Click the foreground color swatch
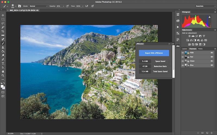 (x=2, y=86)
